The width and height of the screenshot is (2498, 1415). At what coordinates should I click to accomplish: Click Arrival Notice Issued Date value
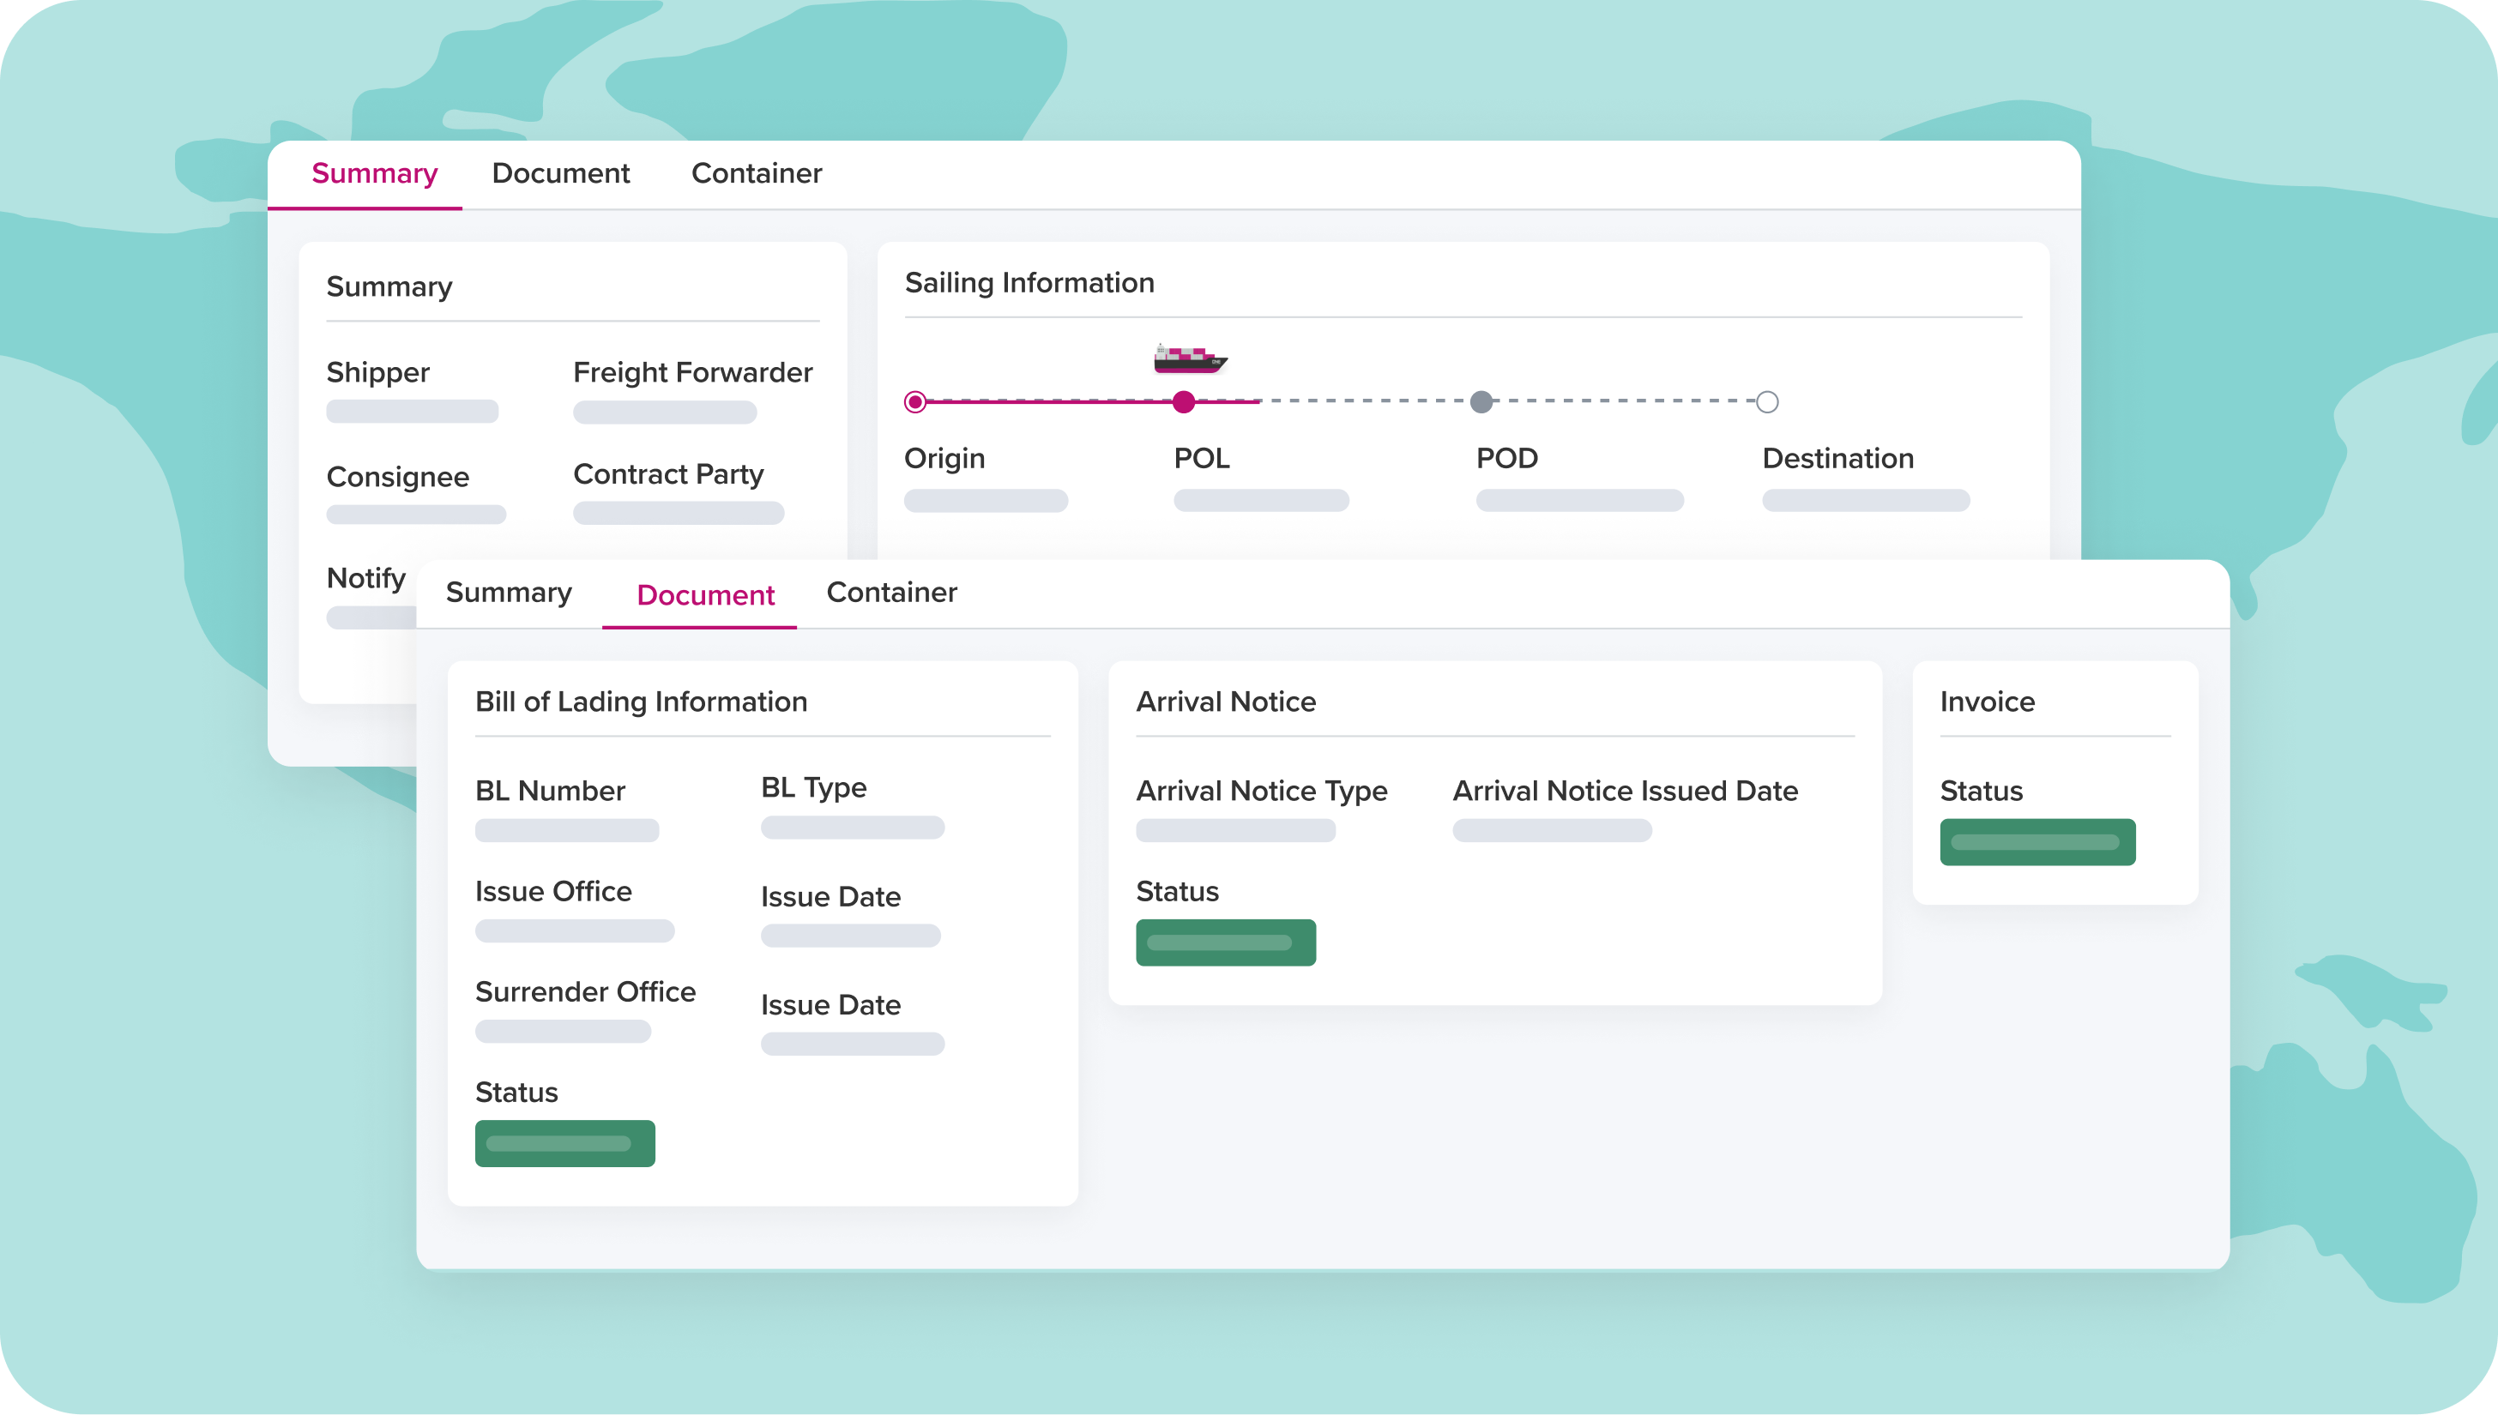(x=1551, y=830)
